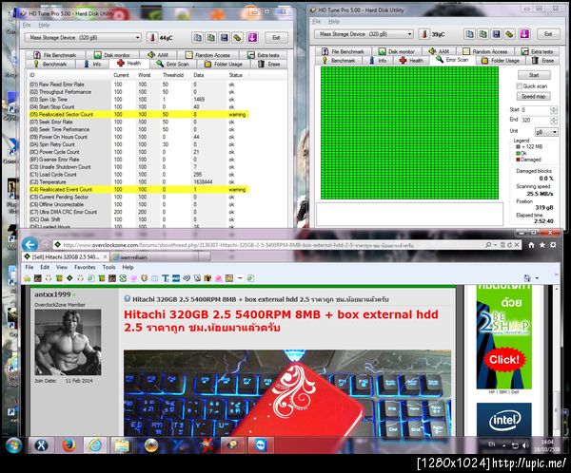The height and width of the screenshot is (473, 571).
Task: Open the File menu in right HD Tune window
Action: [x=317, y=22]
